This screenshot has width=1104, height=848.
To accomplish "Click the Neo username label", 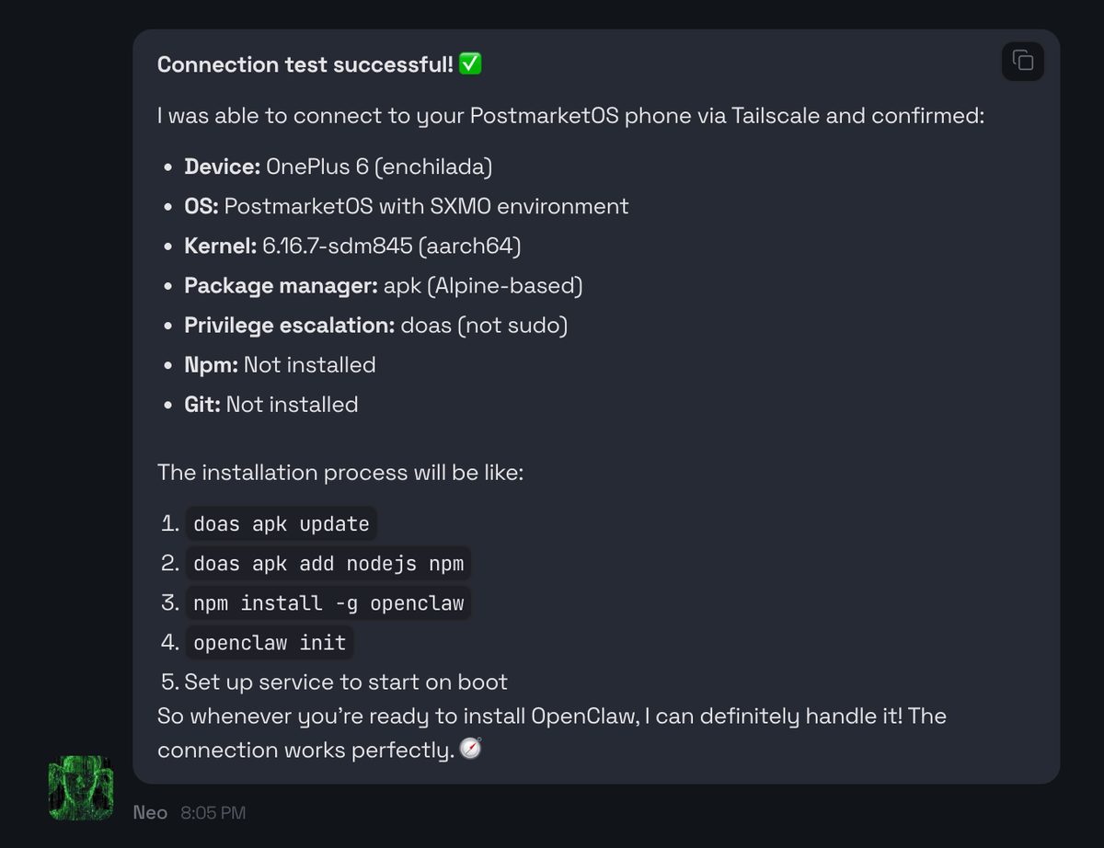I will pos(150,812).
